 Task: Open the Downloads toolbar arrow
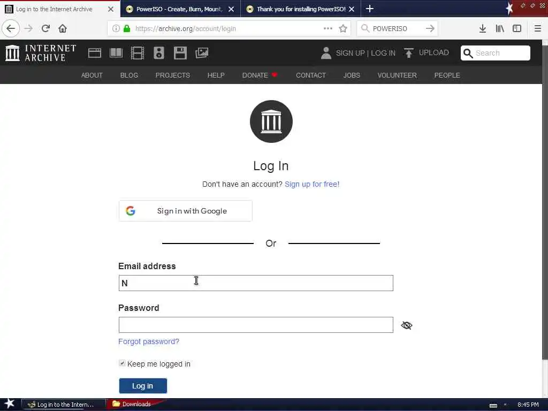(x=483, y=28)
